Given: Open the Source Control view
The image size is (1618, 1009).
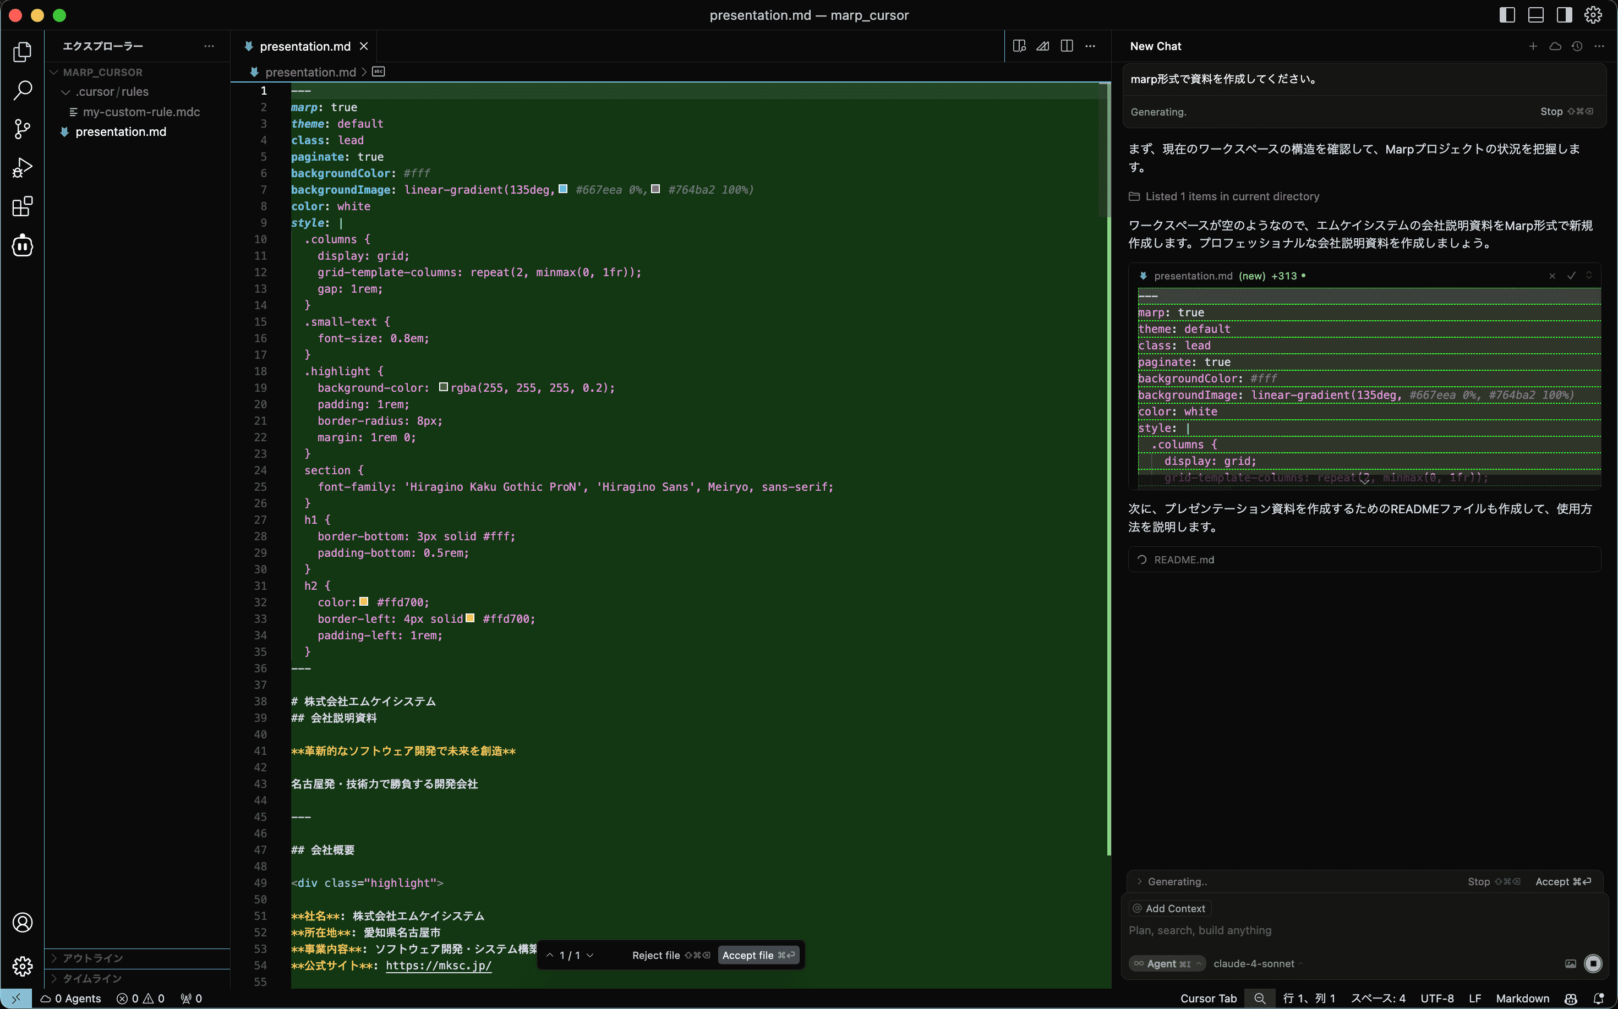Looking at the screenshot, I should [x=22, y=129].
